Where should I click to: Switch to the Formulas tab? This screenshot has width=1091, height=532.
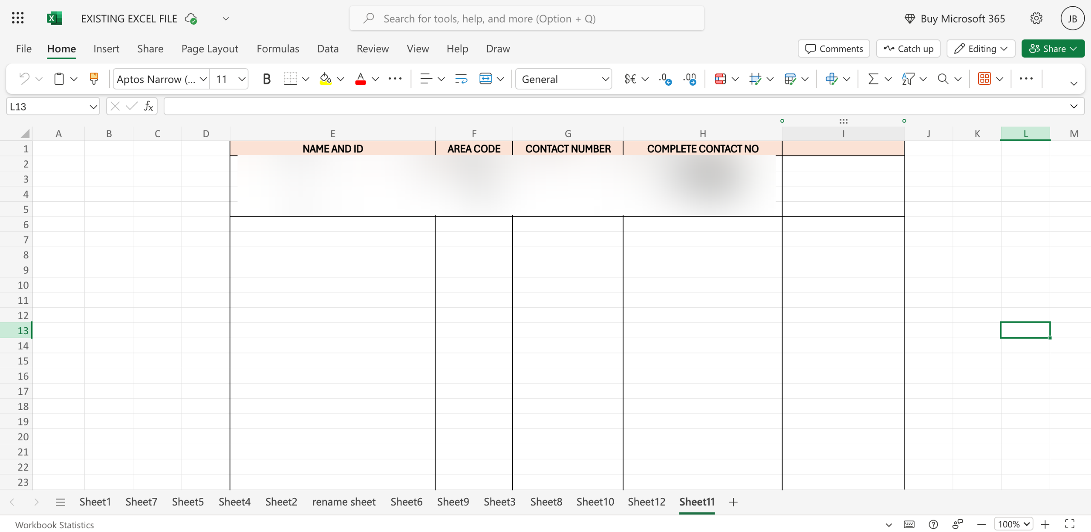pyautogui.click(x=278, y=49)
